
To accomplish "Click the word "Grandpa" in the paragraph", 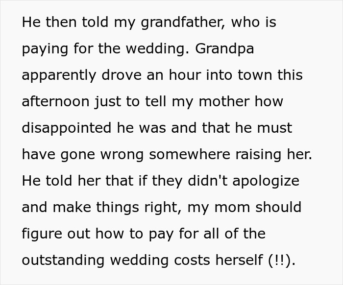I will (224, 49).
